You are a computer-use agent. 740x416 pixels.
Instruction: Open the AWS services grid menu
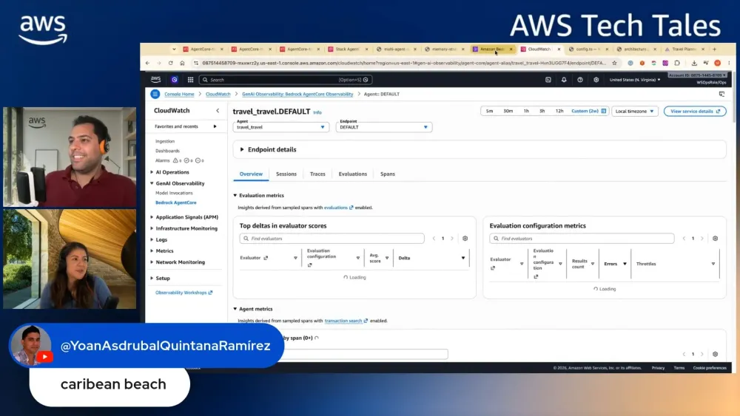pos(191,80)
